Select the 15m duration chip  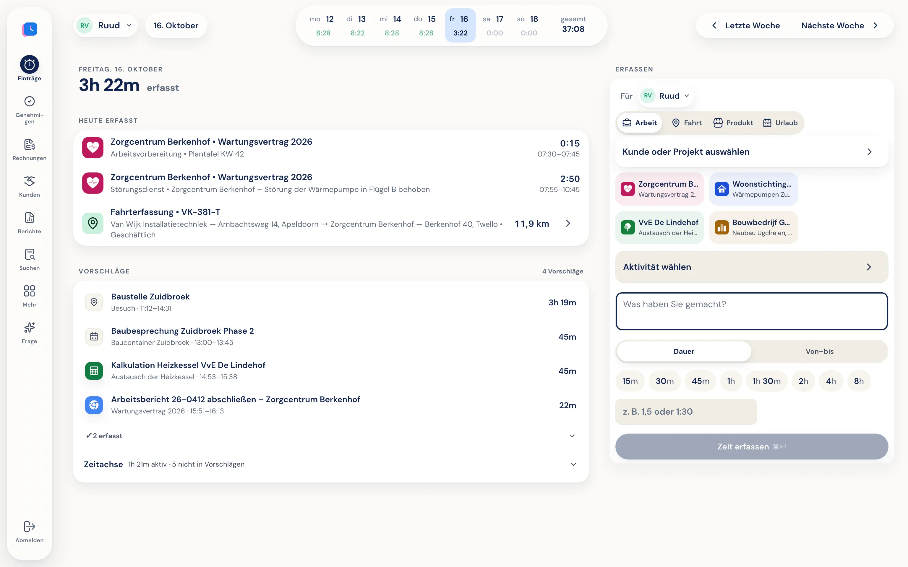(x=630, y=381)
